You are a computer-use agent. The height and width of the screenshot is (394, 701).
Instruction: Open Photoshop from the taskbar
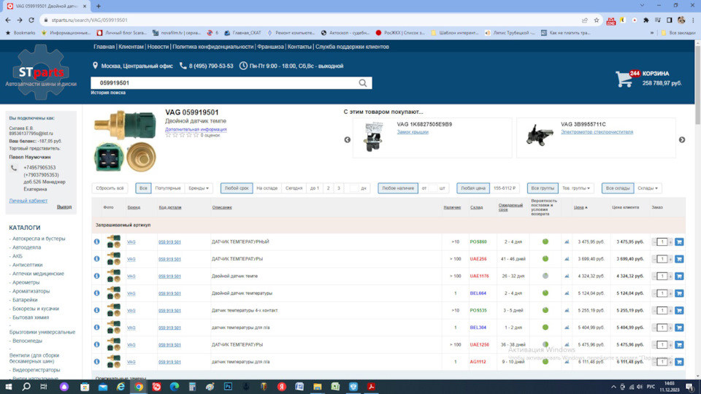[228, 387]
